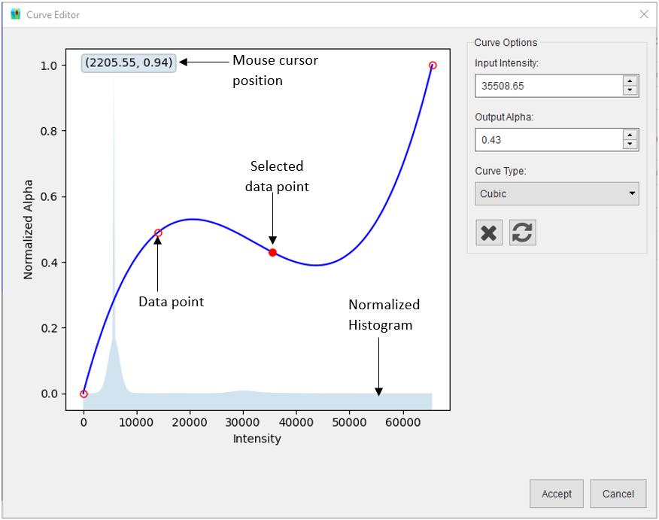
Task: Click the 60000 tick label
Action: click(402, 422)
